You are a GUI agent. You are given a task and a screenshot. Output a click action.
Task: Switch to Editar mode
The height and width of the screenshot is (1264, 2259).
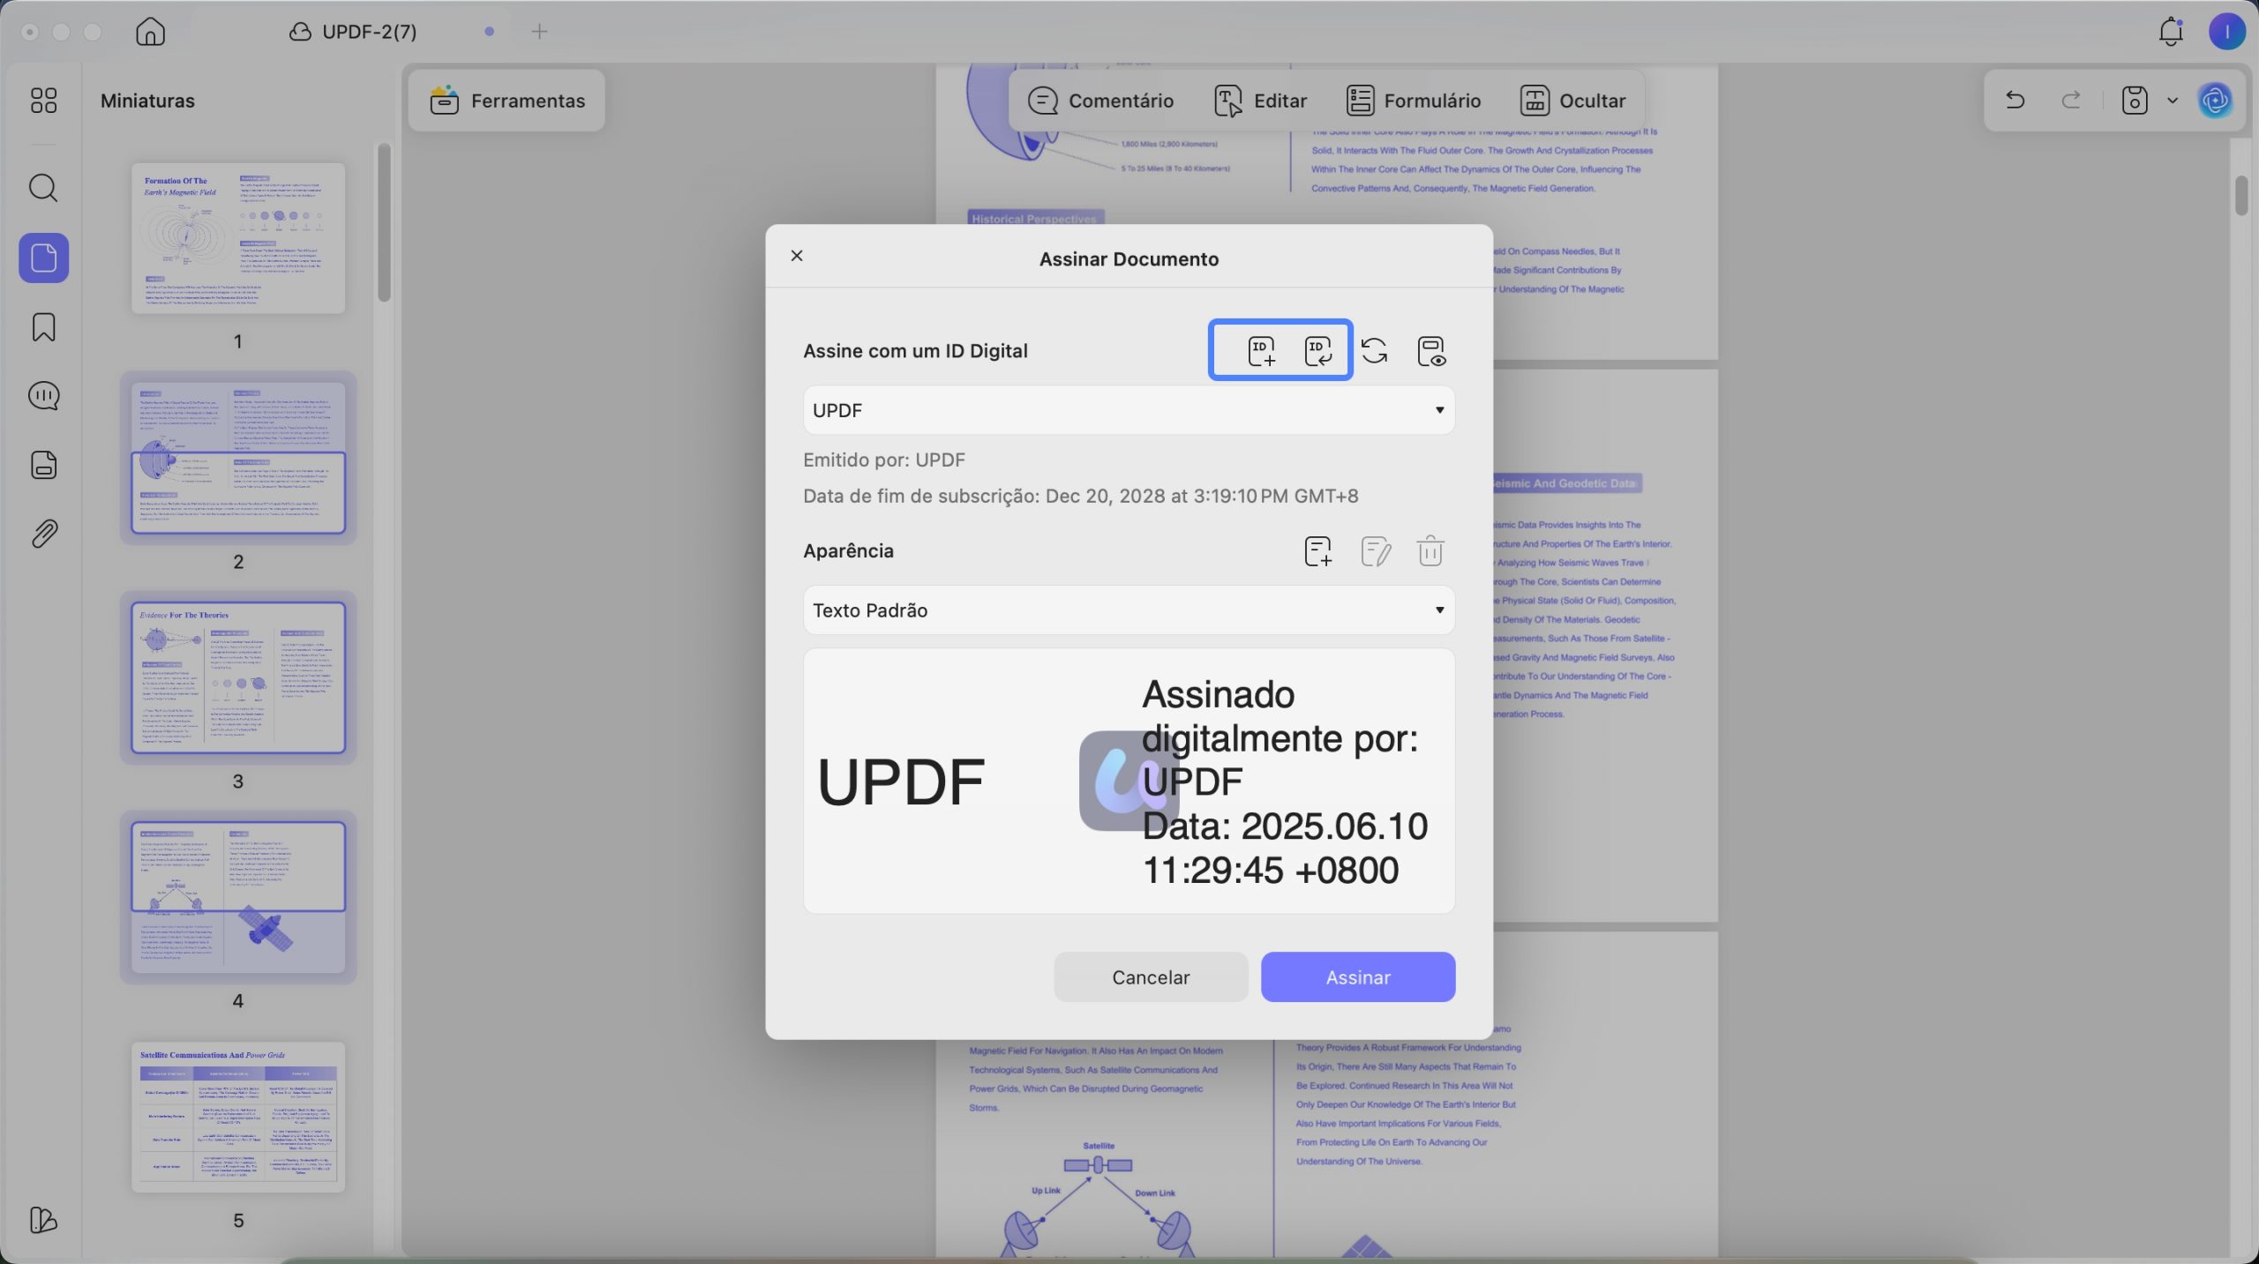click(1260, 101)
